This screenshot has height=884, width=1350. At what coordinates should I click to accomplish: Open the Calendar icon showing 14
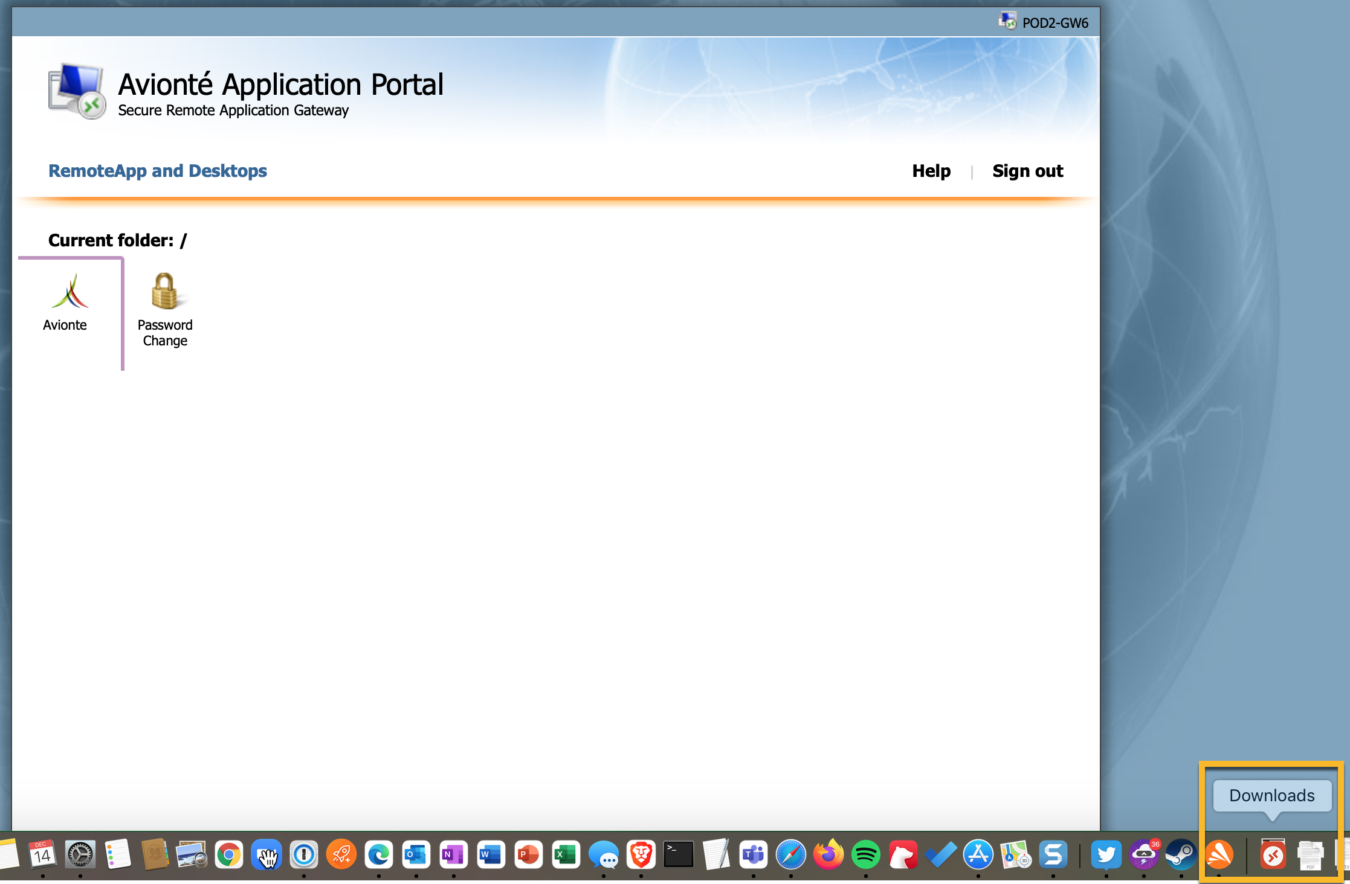[x=42, y=854]
